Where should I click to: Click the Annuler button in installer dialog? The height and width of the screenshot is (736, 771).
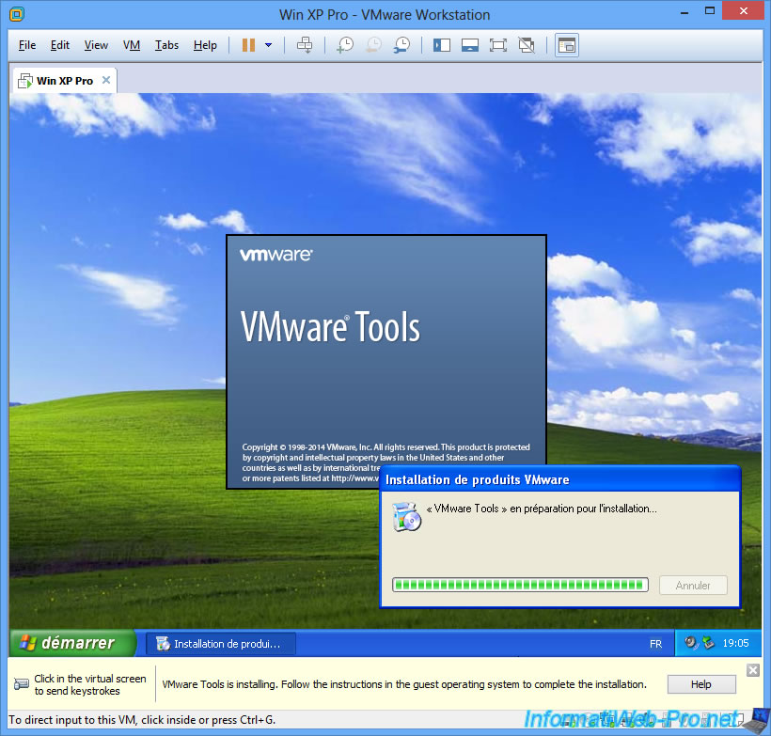693,585
